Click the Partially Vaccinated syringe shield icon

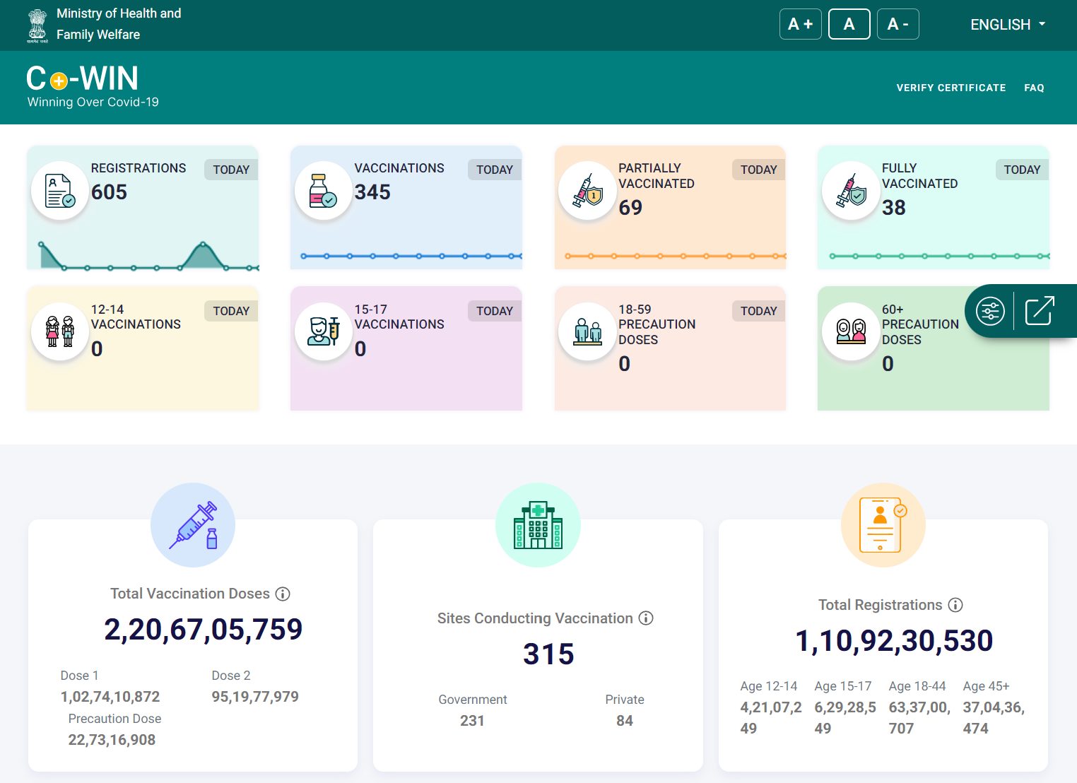tap(587, 191)
